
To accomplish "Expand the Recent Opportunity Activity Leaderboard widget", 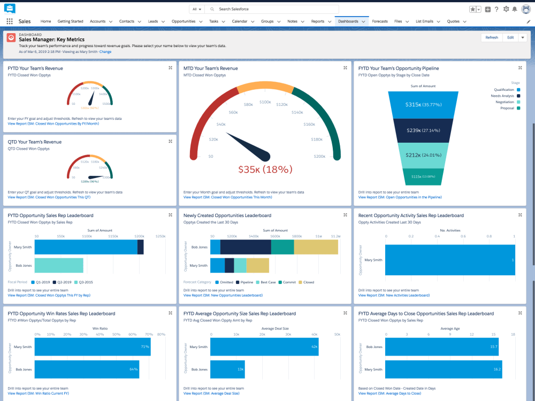I will pos(520,215).
